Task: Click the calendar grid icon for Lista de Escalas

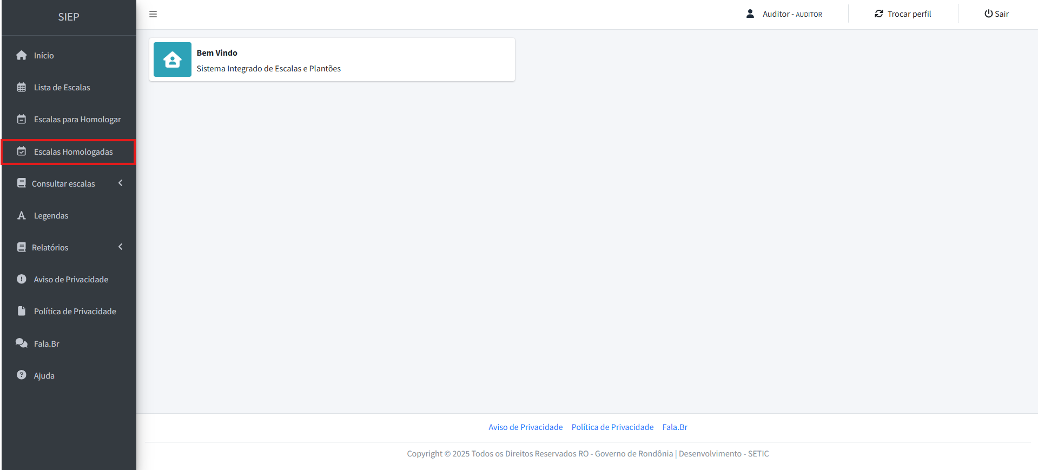Action: 22,88
